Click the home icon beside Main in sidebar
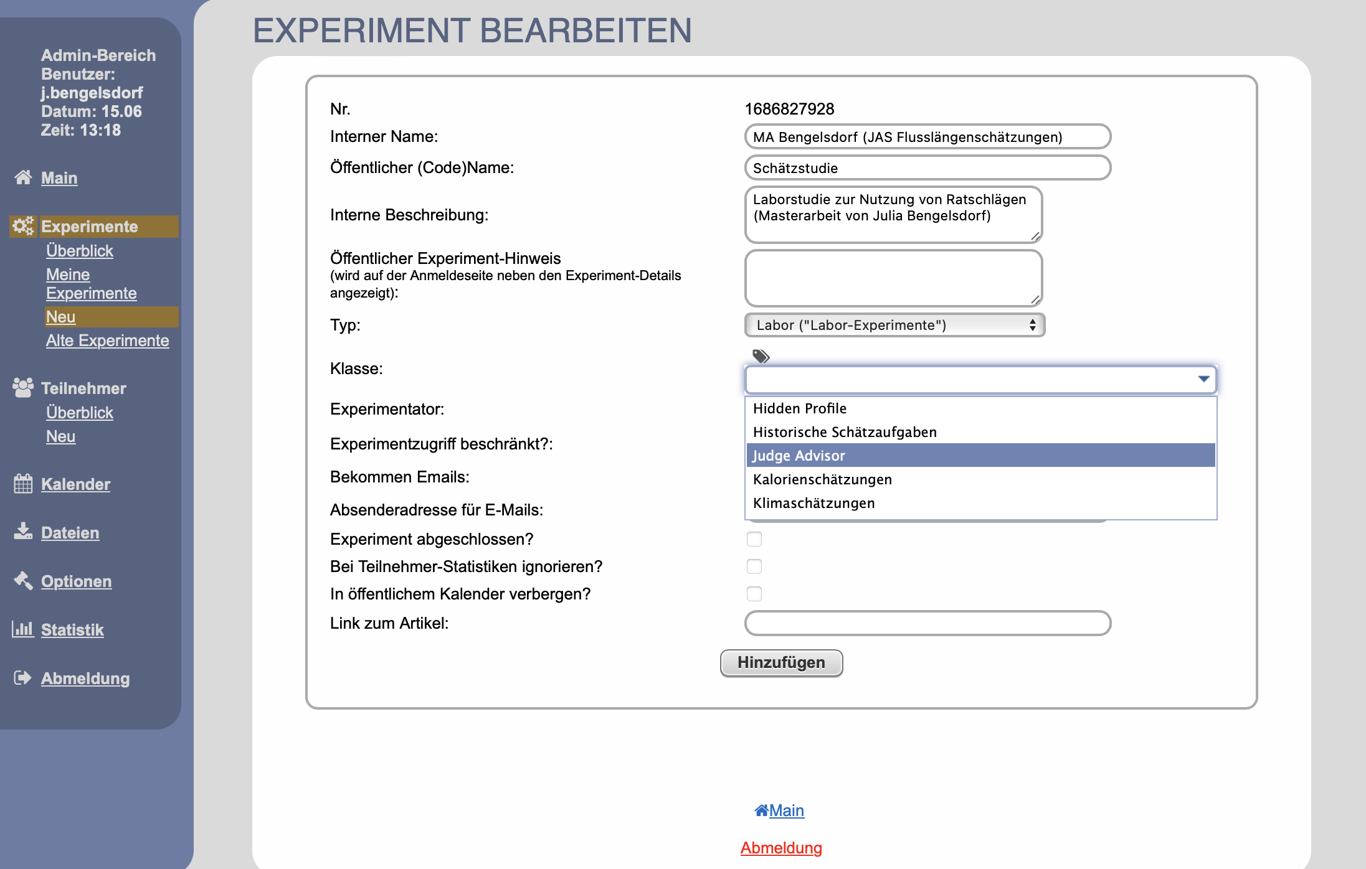This screenshot has height=869, width=1366. point(23,177)
